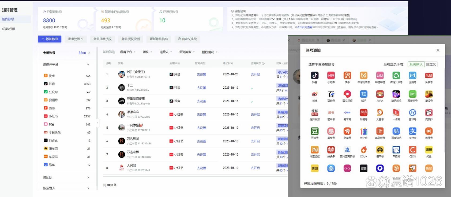
Task: Select the 微博 icon in the dialog
Action: point(315,94)
